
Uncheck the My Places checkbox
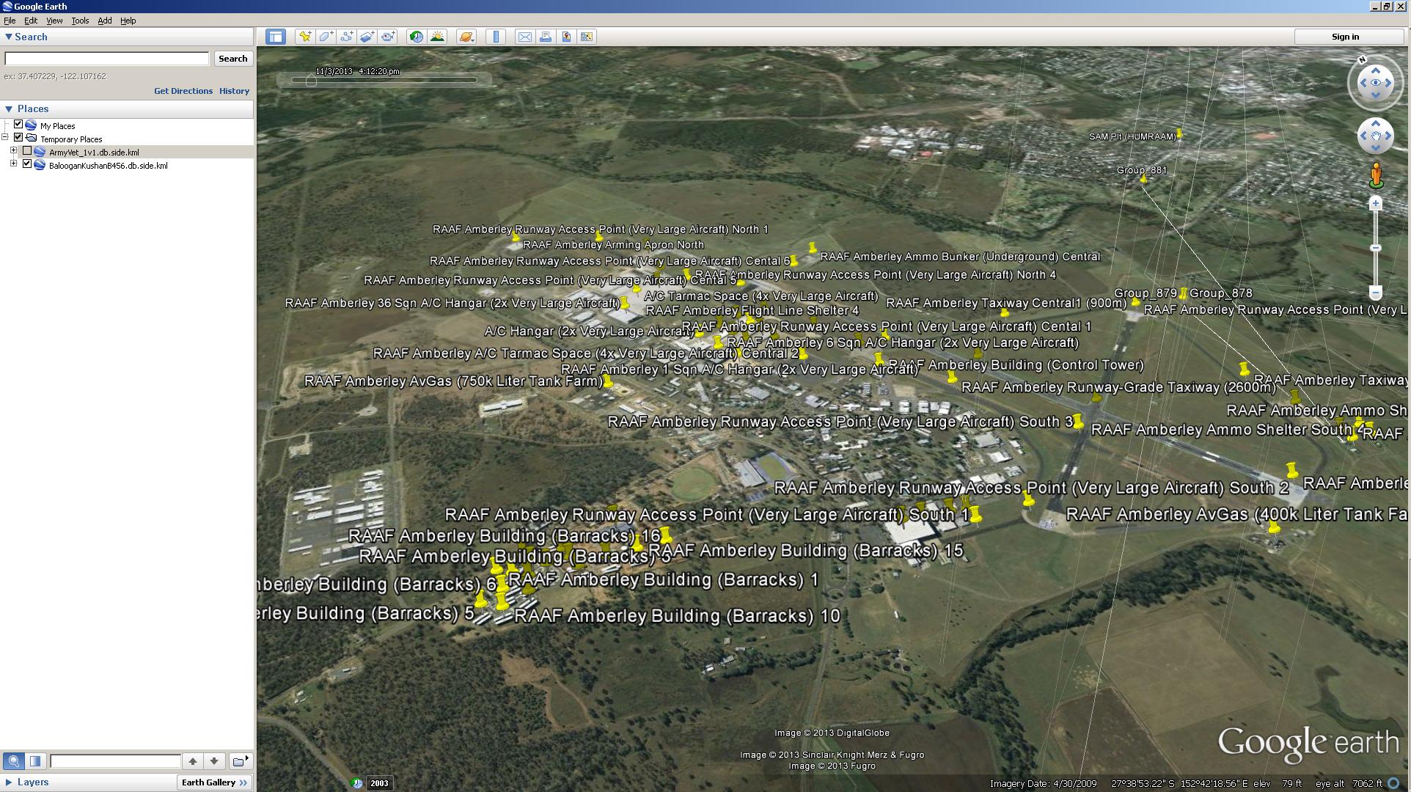coord(18,125)
